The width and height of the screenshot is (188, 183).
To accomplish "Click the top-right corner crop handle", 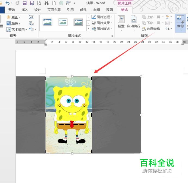I will click(x=90, y=78).
